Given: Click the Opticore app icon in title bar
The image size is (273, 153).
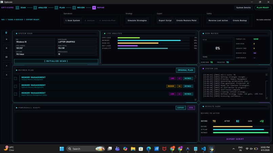Looking at the screenshot, I should pyautogui.click(x=2, y=2).
